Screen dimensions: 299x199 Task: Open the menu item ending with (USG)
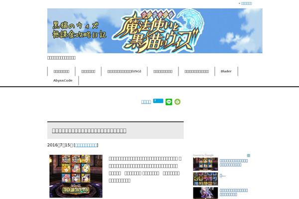click(x=124, y=71)
